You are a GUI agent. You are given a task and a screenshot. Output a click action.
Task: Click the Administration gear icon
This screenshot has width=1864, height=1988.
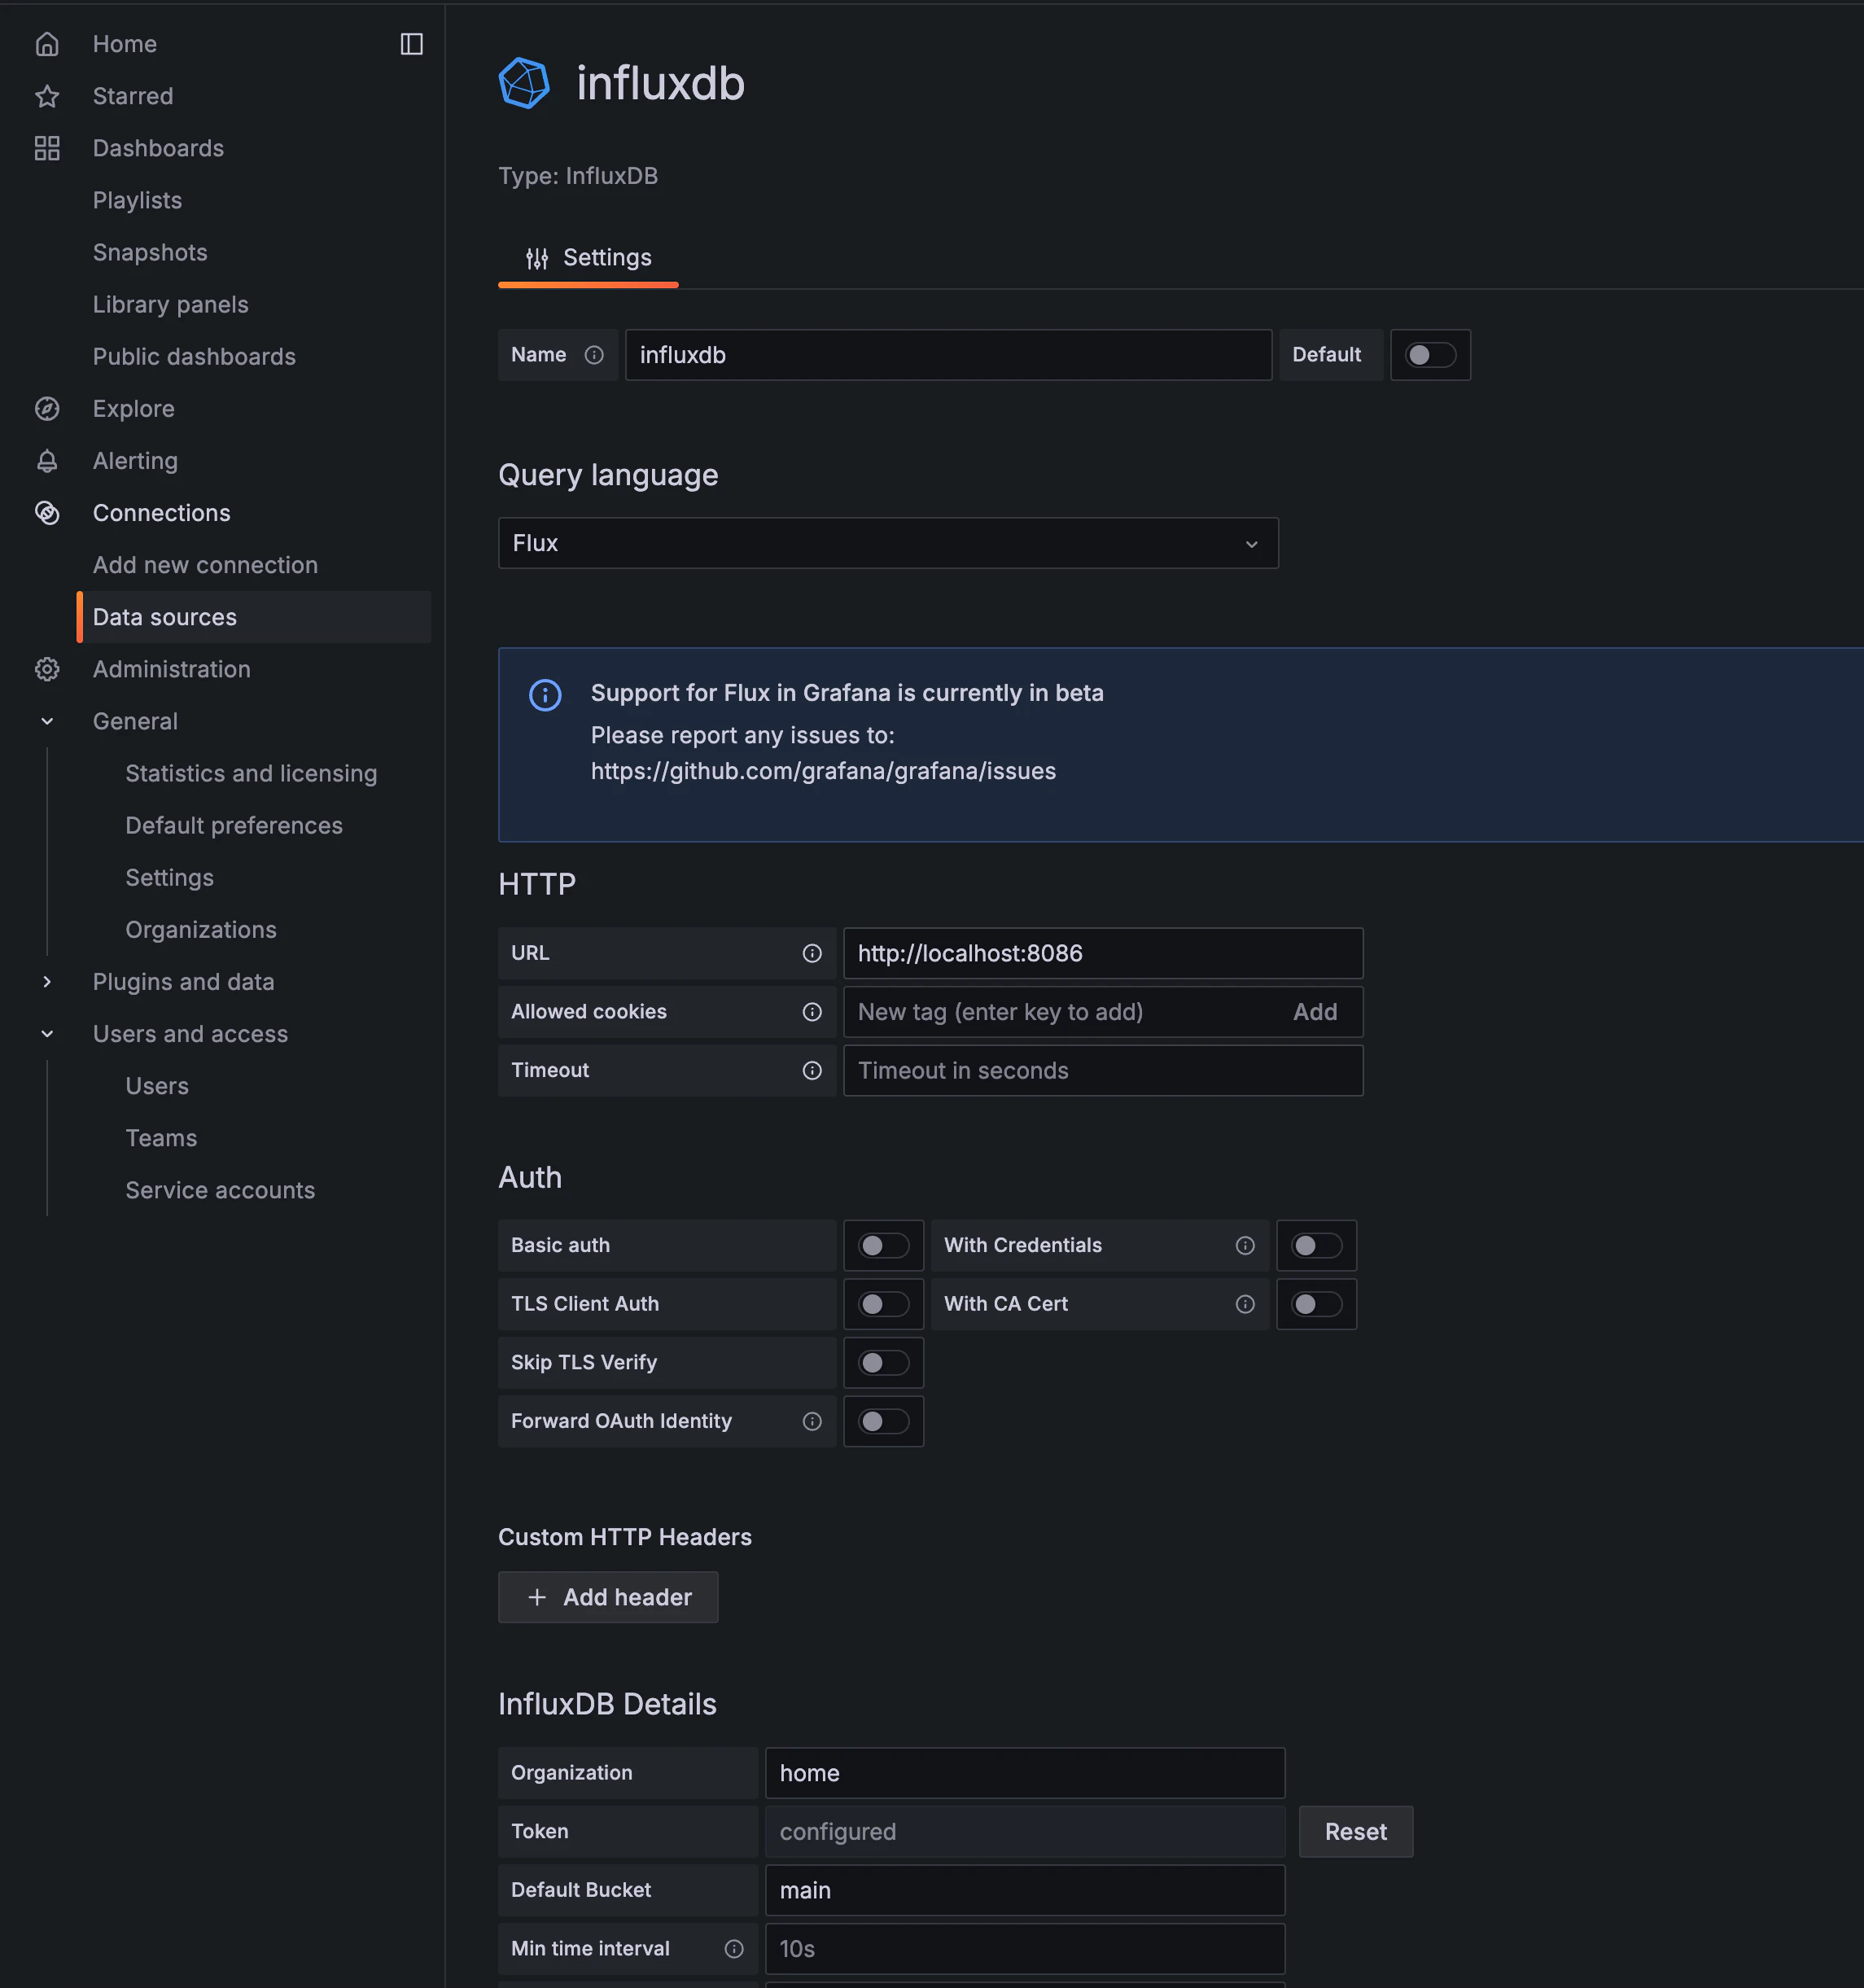pyautogui.click(x=47, y=669)
